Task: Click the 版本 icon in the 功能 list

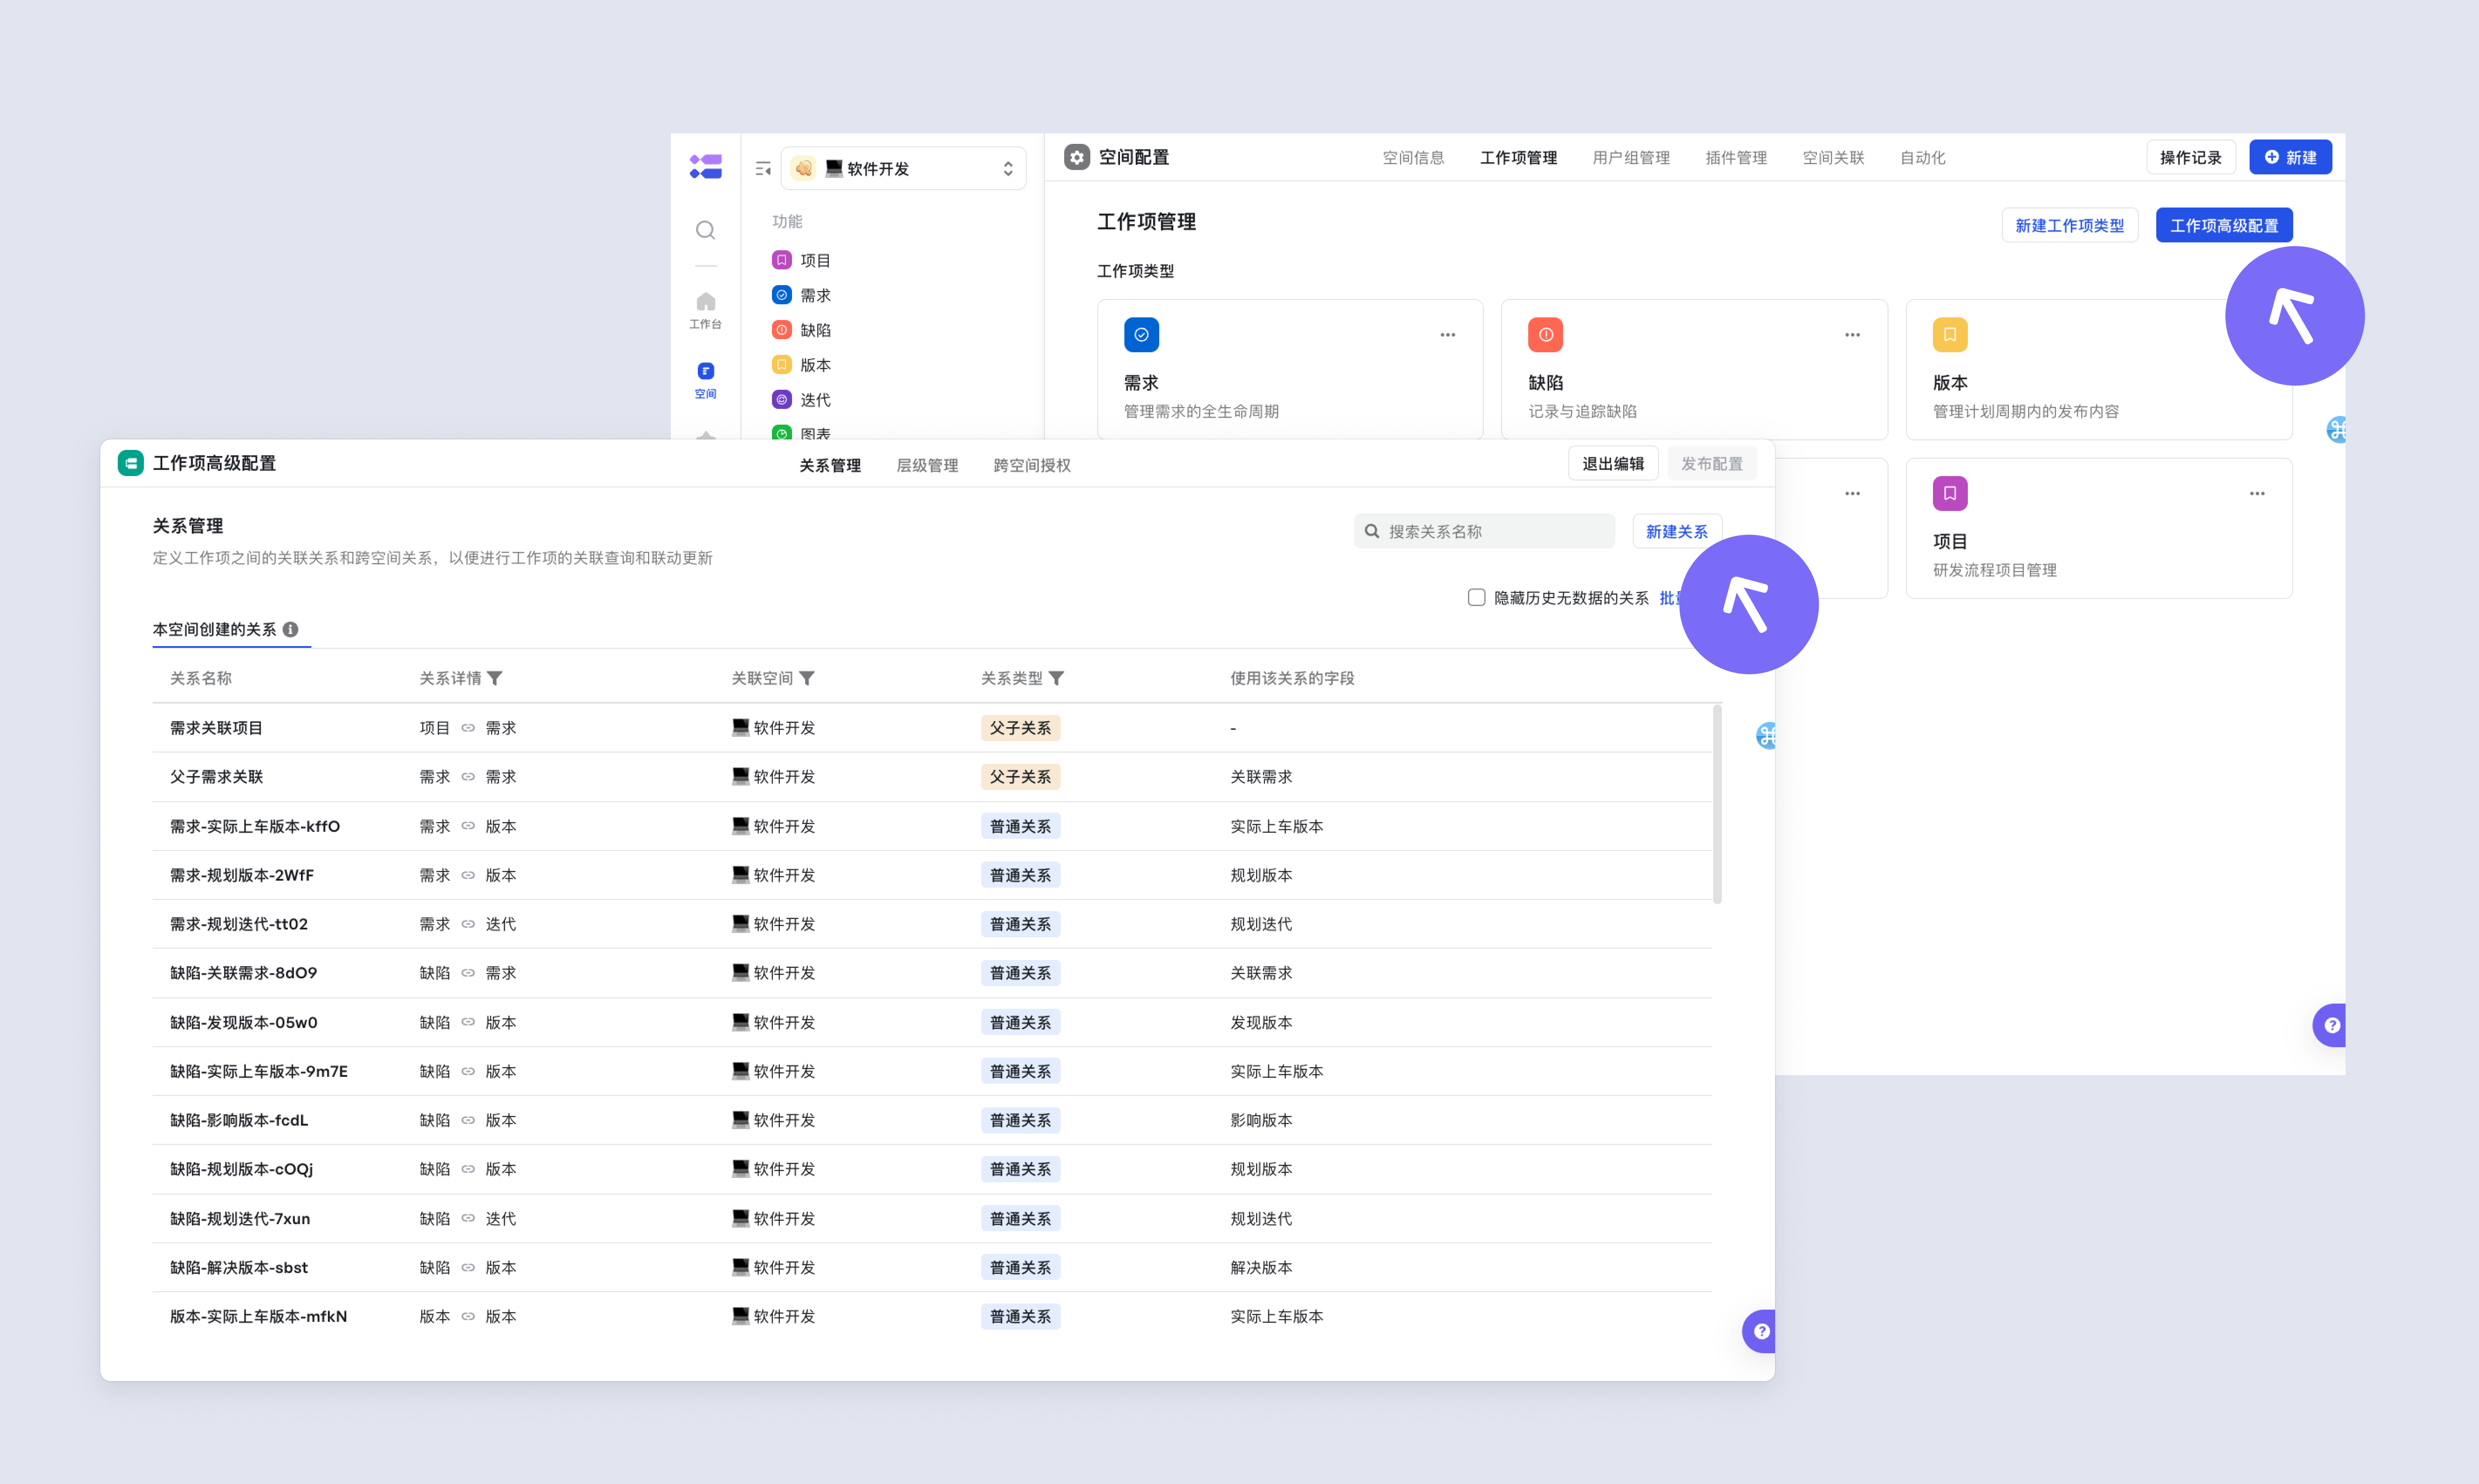Action: point(782,365)
